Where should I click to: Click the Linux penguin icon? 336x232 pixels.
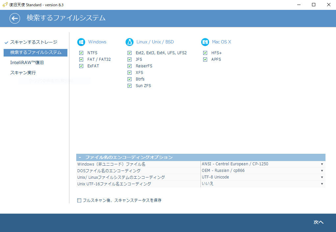pos(130,42)
